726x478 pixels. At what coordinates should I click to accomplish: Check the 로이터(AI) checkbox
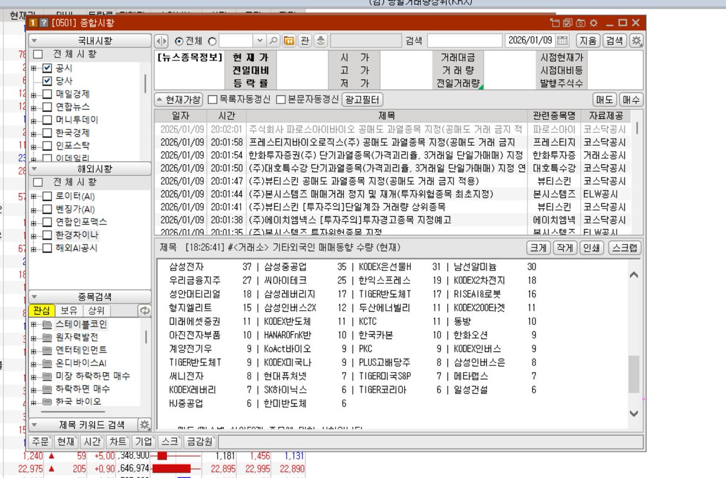tap(47, 196)
